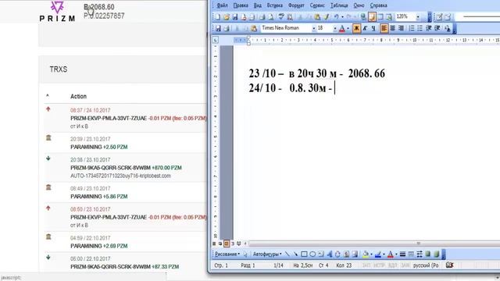Toggle the highlighted Document Map button
This screenshot has height=281, width=500.
[x=372, y=17]
